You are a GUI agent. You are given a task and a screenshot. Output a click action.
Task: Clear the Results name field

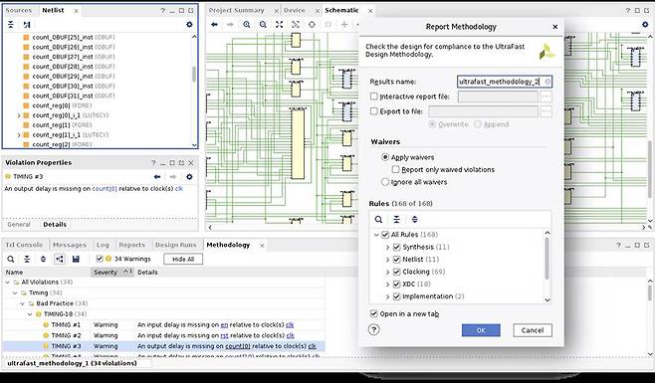[x=547, y=82]
